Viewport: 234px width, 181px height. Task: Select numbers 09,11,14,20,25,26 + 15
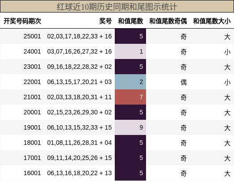tap(79, 158)
